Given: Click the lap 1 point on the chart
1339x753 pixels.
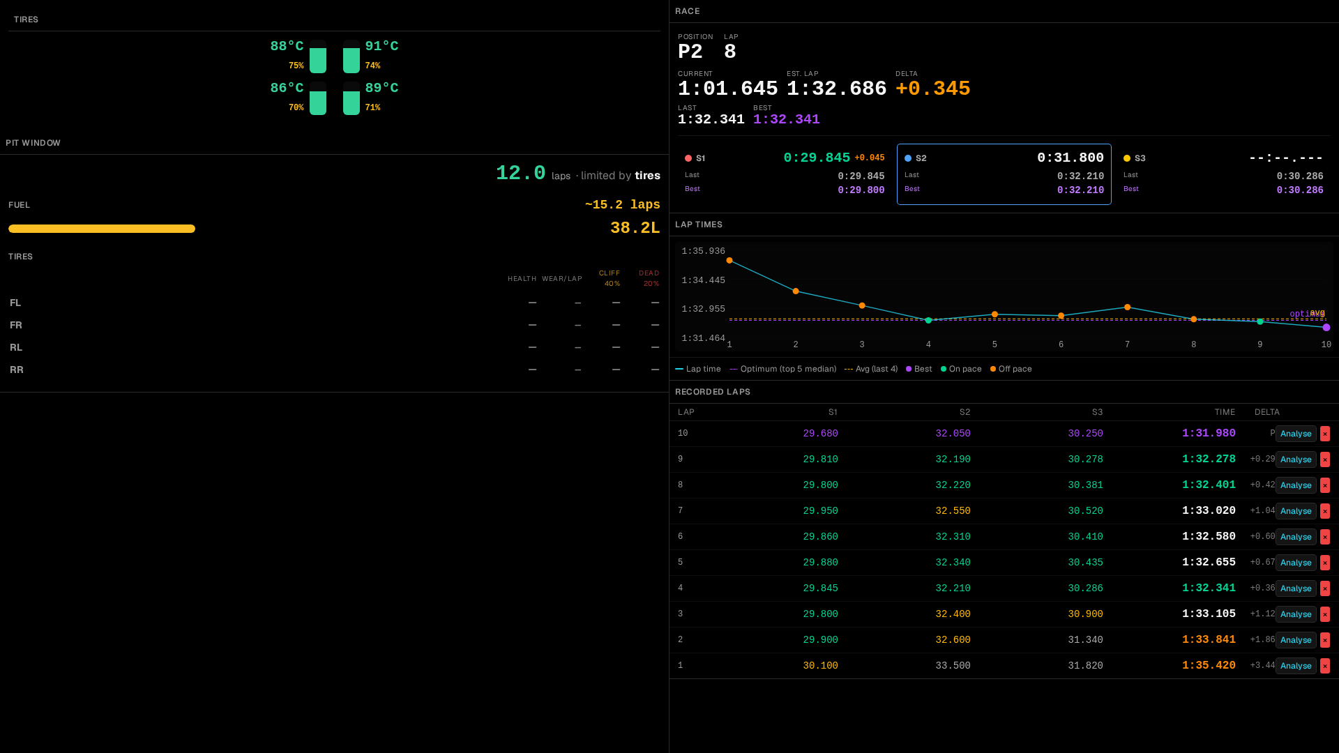Looking at the screenshot, I should pyautogui.click(x=729, y=261).
